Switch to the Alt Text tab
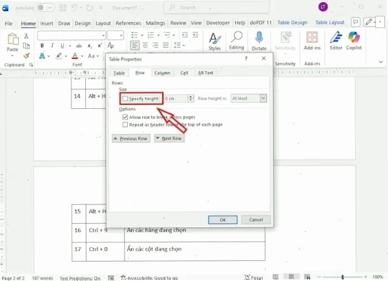The image size is (388, 281). pos(205,73)
